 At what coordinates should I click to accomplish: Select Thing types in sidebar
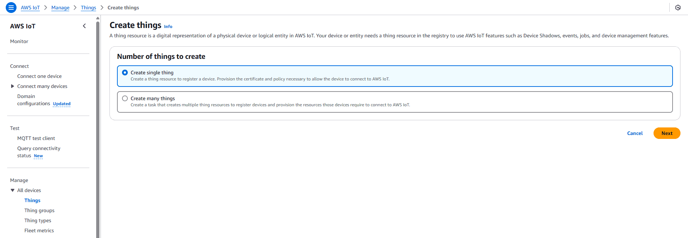point(38,220)
